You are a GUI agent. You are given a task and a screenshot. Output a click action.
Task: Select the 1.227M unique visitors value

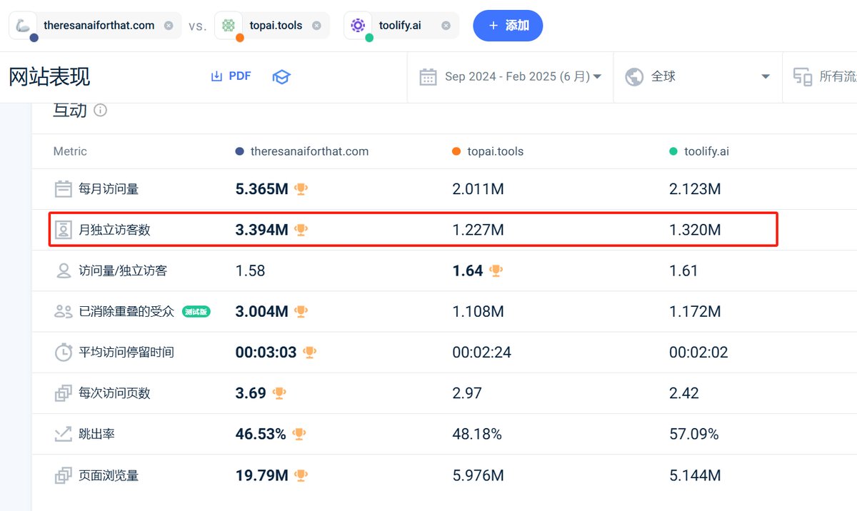(x=478, y=230)
